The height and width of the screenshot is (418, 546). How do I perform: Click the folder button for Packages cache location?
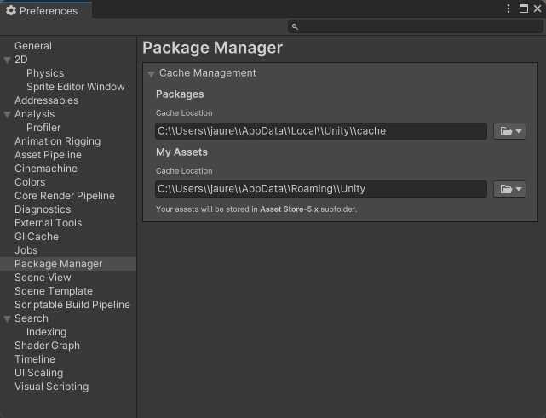point(509,131)
